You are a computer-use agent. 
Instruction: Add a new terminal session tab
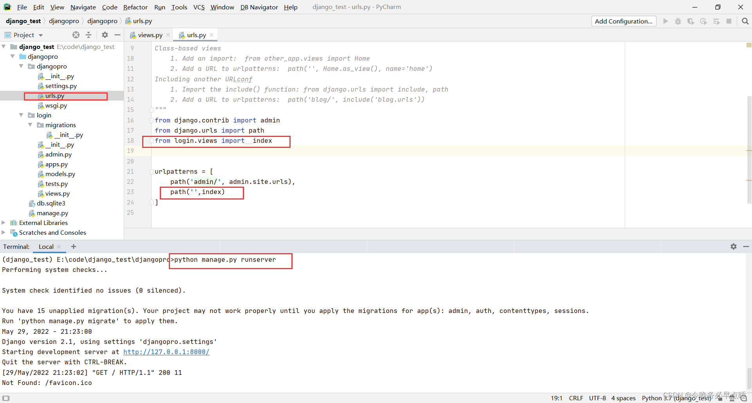(74, 246)
